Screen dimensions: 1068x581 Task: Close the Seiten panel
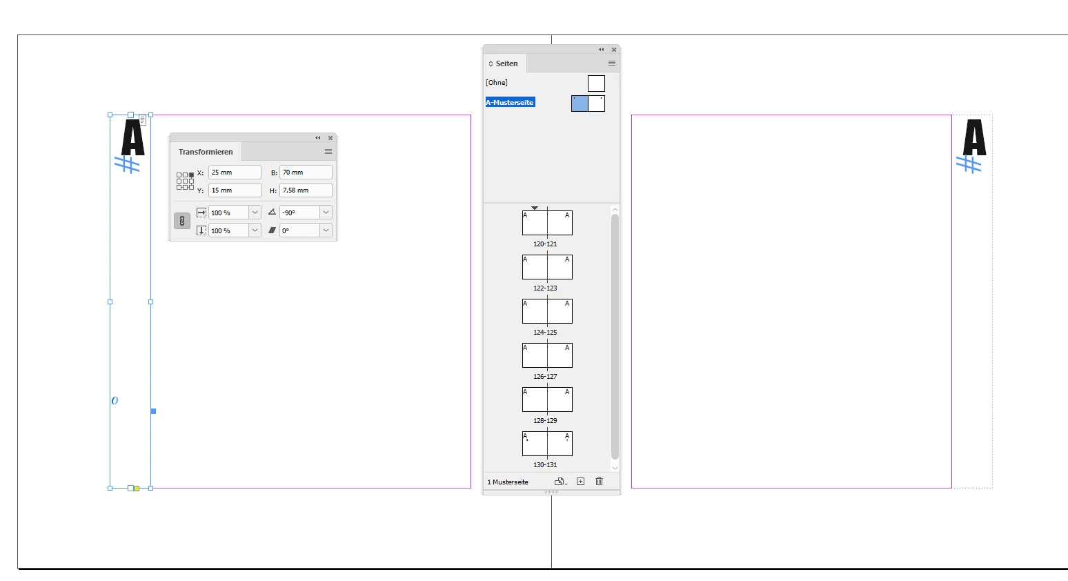(614, 50)
